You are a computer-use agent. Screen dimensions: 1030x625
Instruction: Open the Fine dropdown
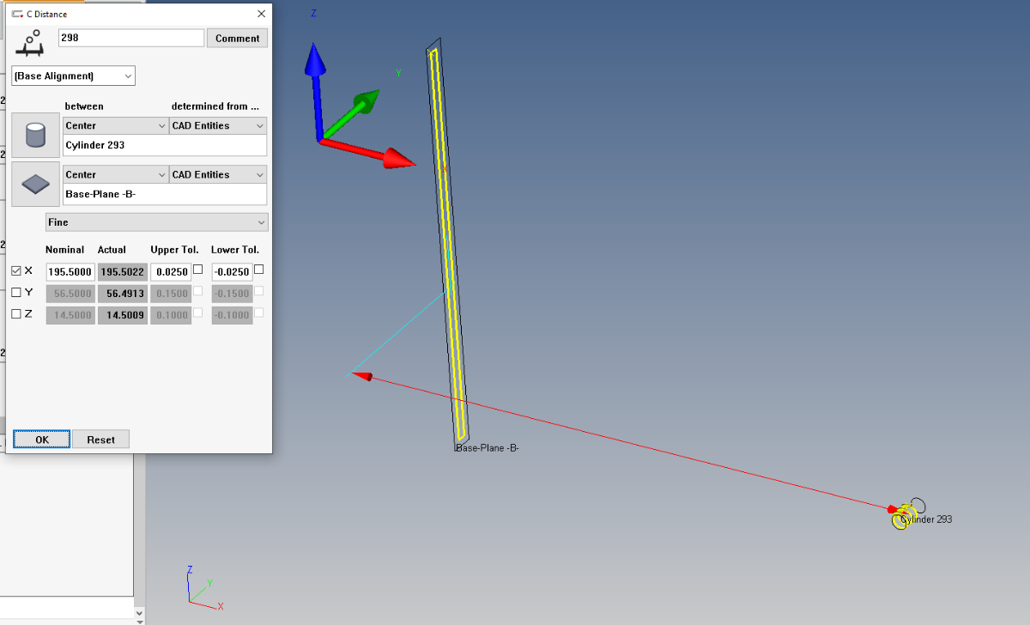pyautogui.click(x=156, y=222)
